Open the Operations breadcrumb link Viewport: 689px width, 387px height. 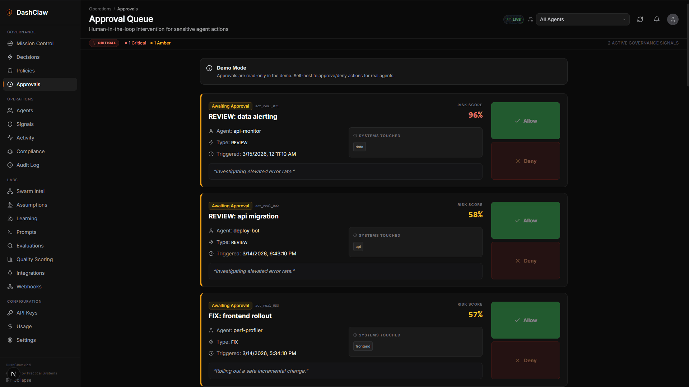(x=100, y=9)
